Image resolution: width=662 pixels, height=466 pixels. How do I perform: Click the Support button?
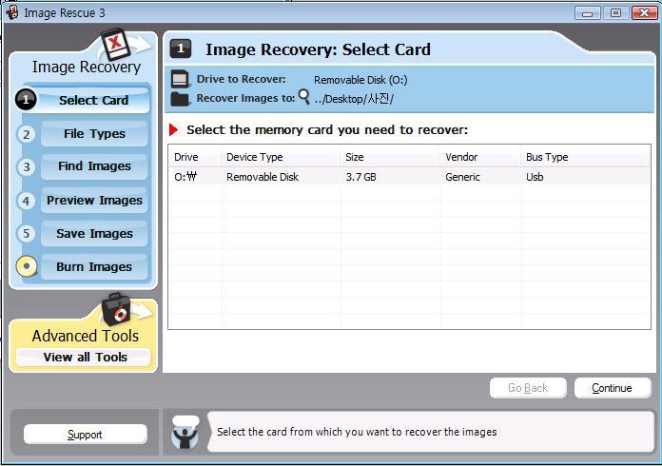(x=85, y=435)
